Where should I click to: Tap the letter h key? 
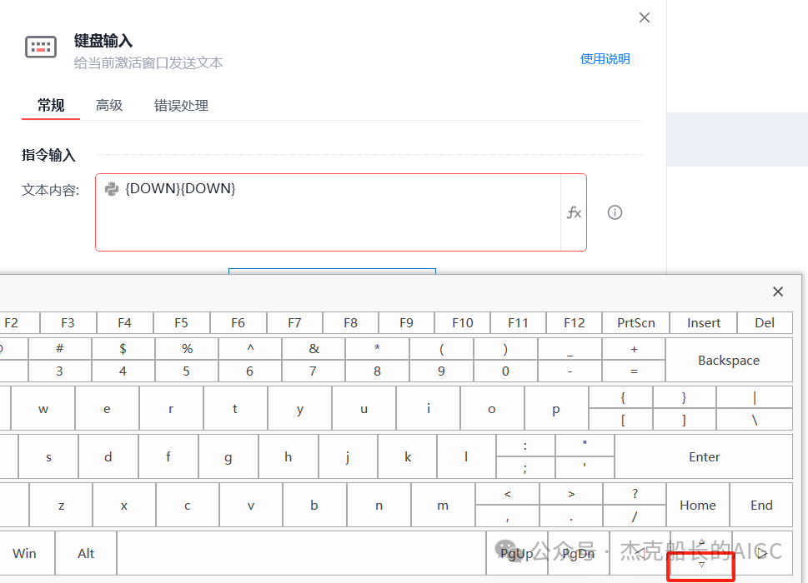(x=288, y=457)
